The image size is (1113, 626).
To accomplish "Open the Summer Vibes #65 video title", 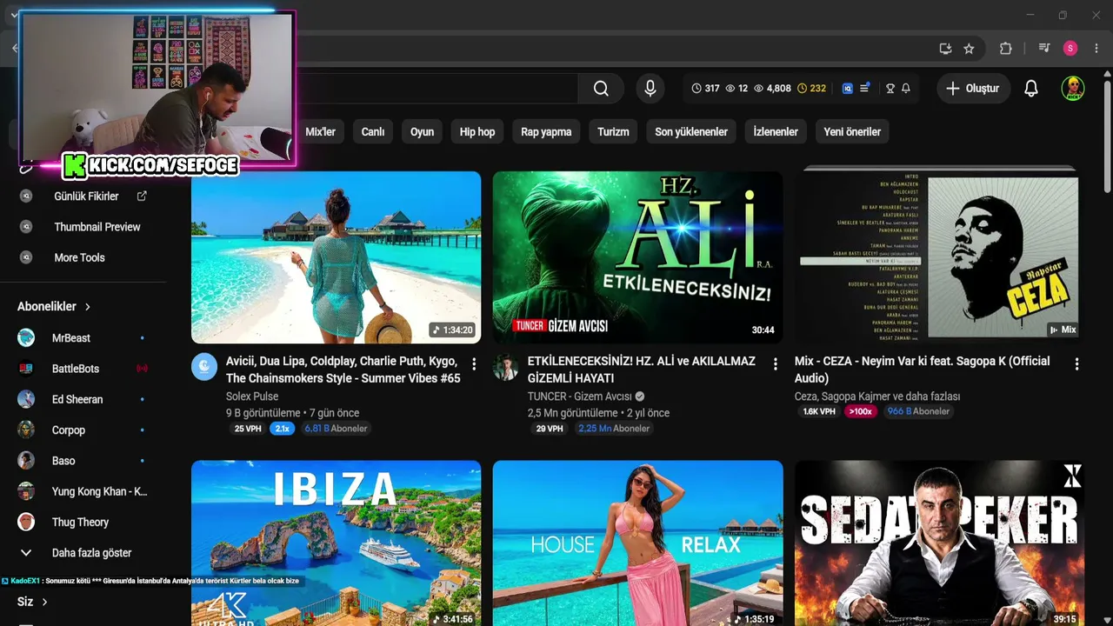I will 343,370.
